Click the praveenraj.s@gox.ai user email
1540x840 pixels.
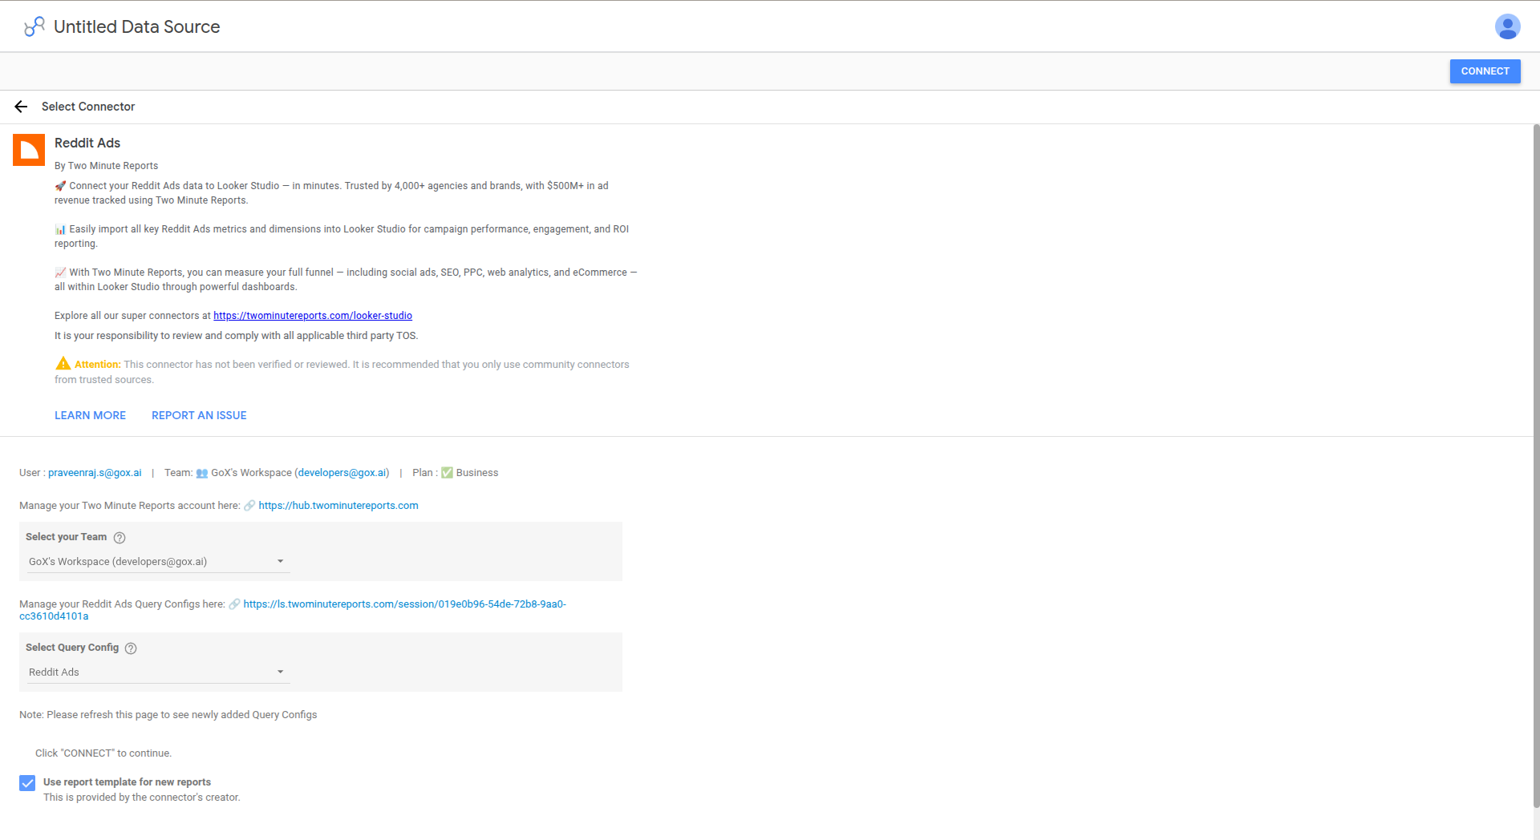click(x=95, y=473)
